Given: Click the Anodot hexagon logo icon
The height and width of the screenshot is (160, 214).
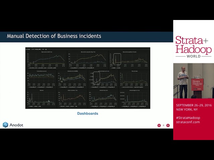Looking at the screenshot, I should pos(5,125).
